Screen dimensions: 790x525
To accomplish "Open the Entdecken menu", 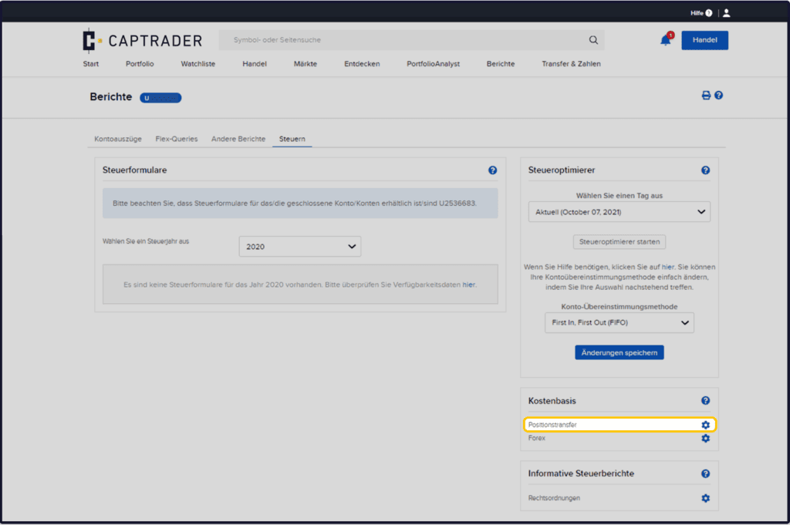I will 362,64.
